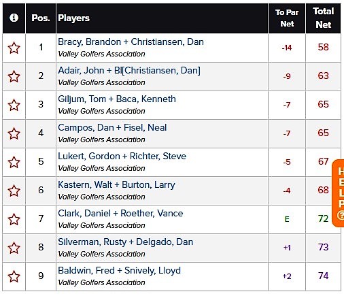Image resolution: width=344 pixels, height=296 pixels.
Task: Sort by Total Net column header
Action: pos(323,18)
